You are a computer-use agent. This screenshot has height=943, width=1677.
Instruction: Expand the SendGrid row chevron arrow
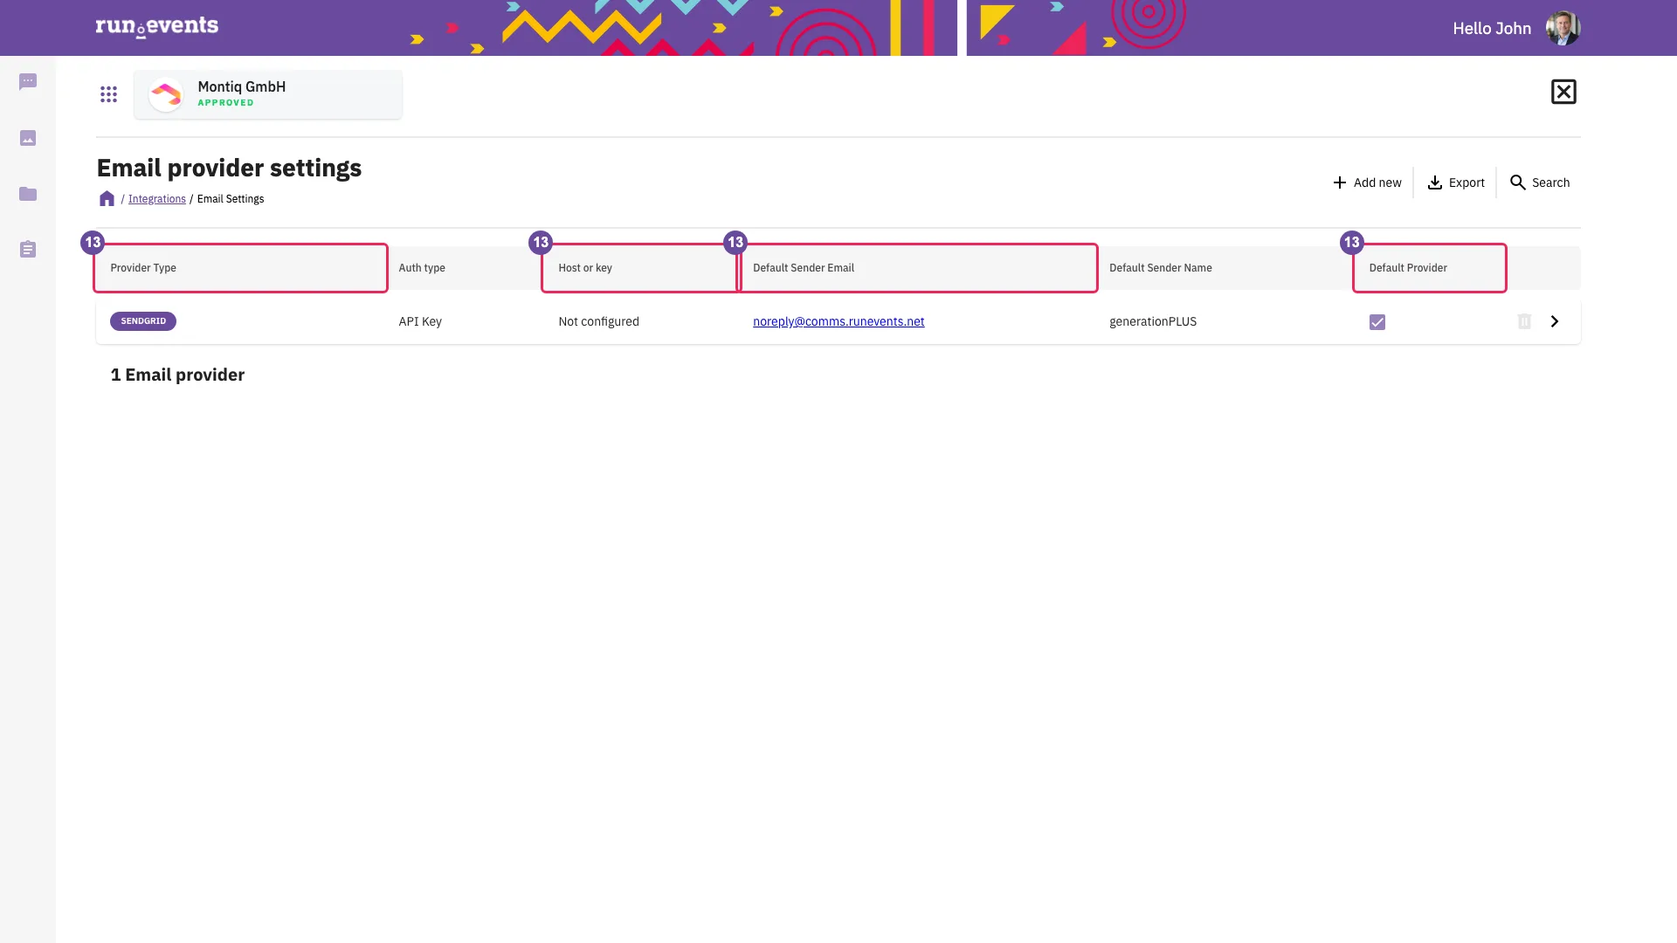(1555, 321)
